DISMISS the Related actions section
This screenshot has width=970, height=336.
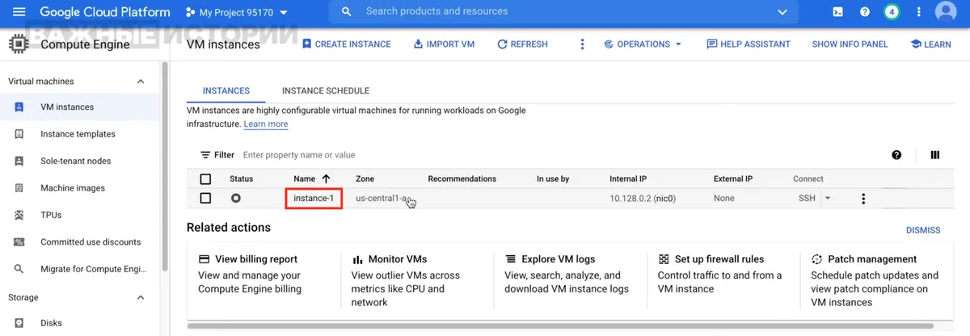[923, 230]
